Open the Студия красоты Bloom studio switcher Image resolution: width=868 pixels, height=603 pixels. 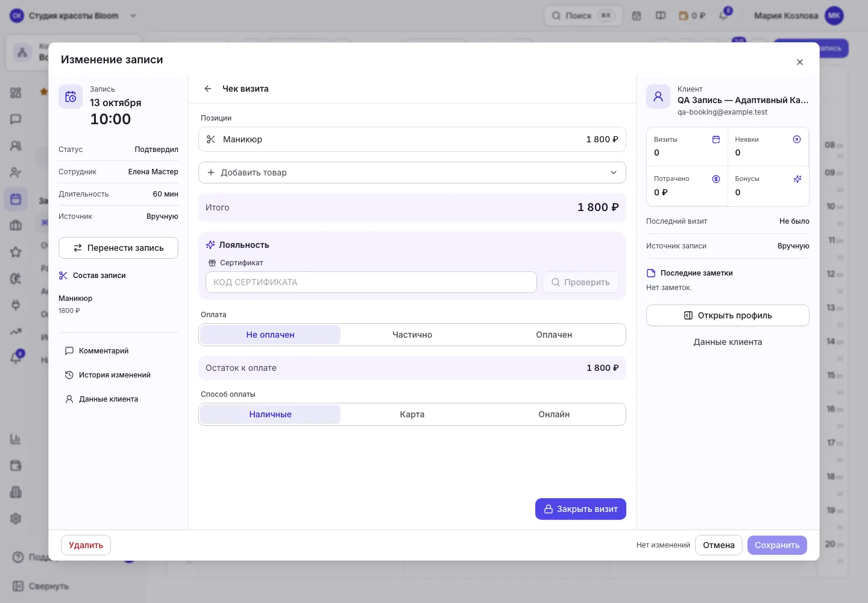(x=74, y=16)
